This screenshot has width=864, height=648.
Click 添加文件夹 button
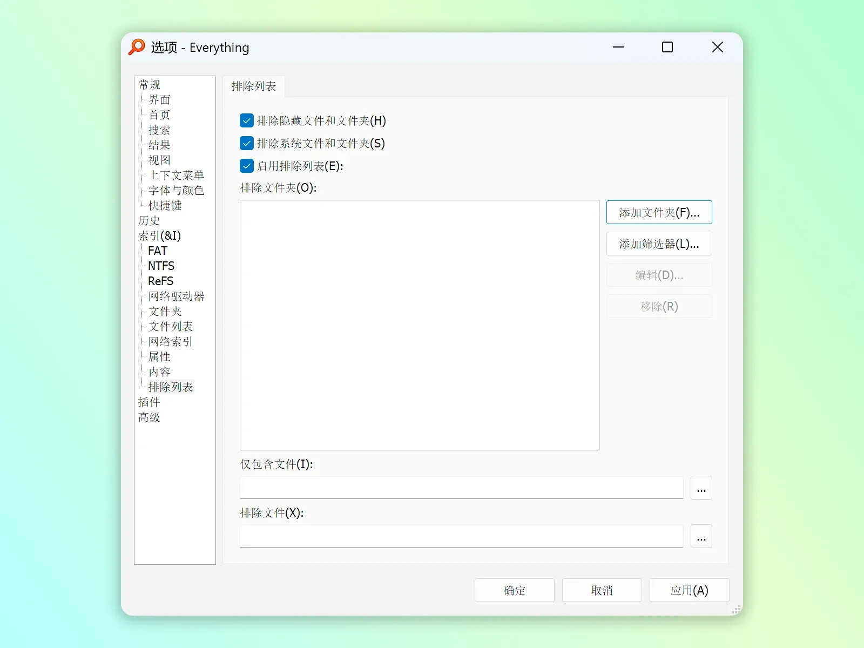659,212
